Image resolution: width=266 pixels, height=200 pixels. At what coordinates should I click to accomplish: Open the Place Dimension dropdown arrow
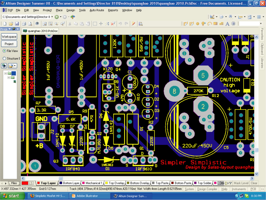click(x=245, y=17)
